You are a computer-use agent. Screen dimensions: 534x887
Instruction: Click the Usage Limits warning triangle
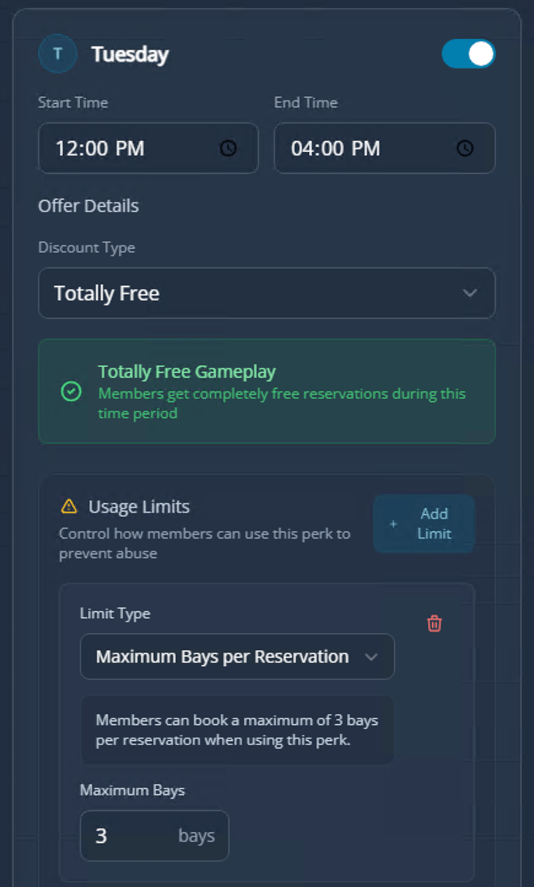(x=69, y=506)
